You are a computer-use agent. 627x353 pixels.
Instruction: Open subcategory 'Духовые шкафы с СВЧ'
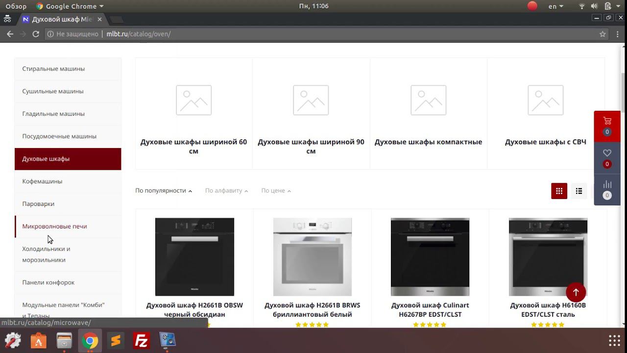coord(546,142)
